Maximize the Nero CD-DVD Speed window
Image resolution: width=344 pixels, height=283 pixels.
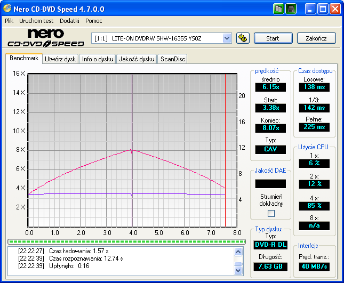(x=323, y=9)
